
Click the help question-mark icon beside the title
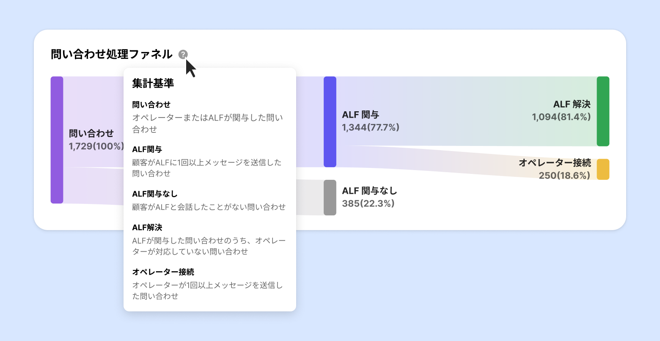183,54
